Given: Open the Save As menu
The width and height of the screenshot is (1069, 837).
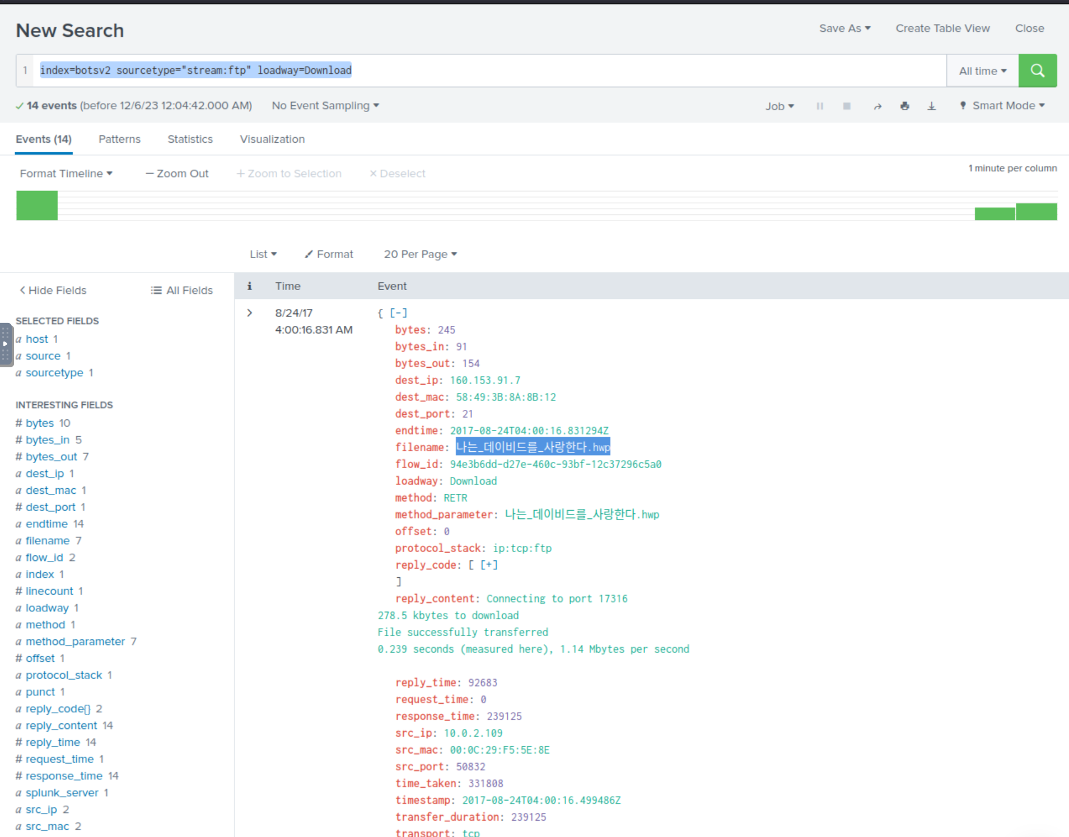Looking at the screenshot, I should tap(844, 28).
